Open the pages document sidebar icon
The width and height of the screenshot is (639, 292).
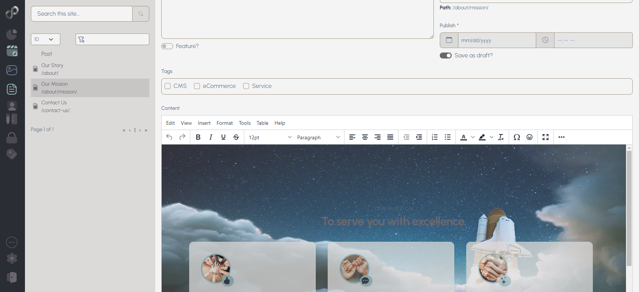(x=12, y=89)
